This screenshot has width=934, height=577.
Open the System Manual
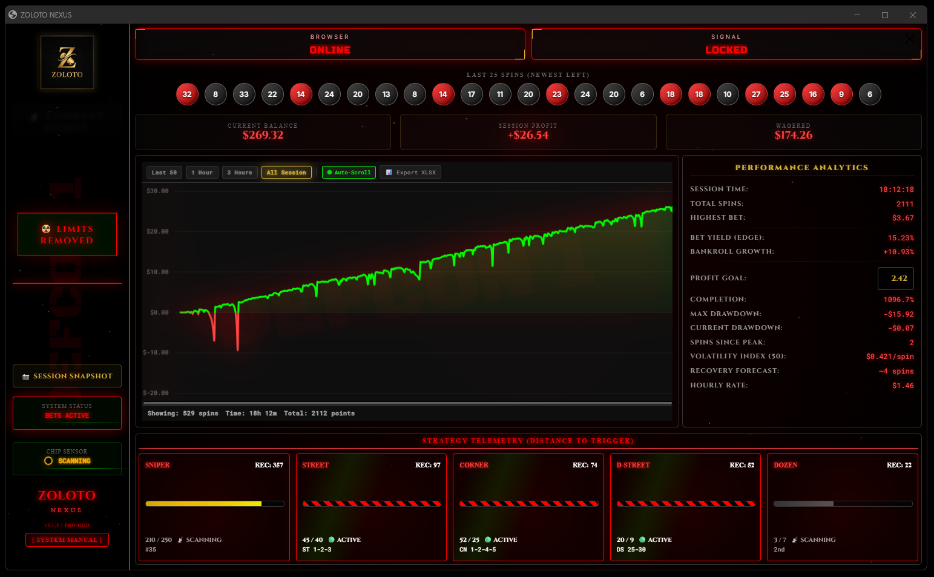(67, 539)
